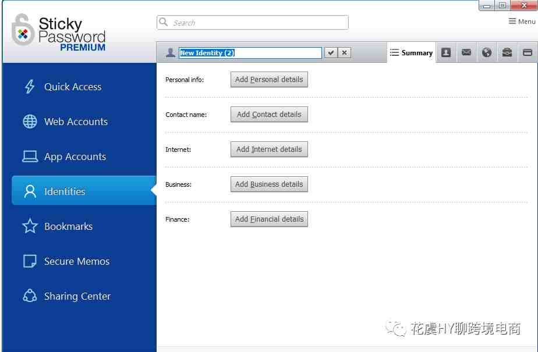Open the contact envelope tab icon

[466, 52]
